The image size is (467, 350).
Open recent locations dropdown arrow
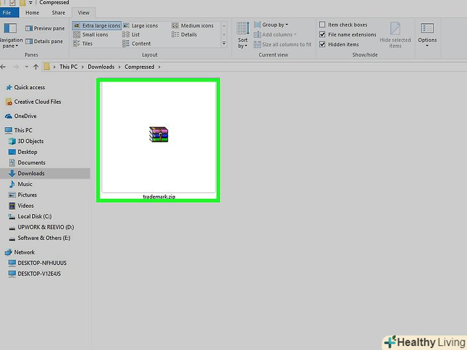26,67
